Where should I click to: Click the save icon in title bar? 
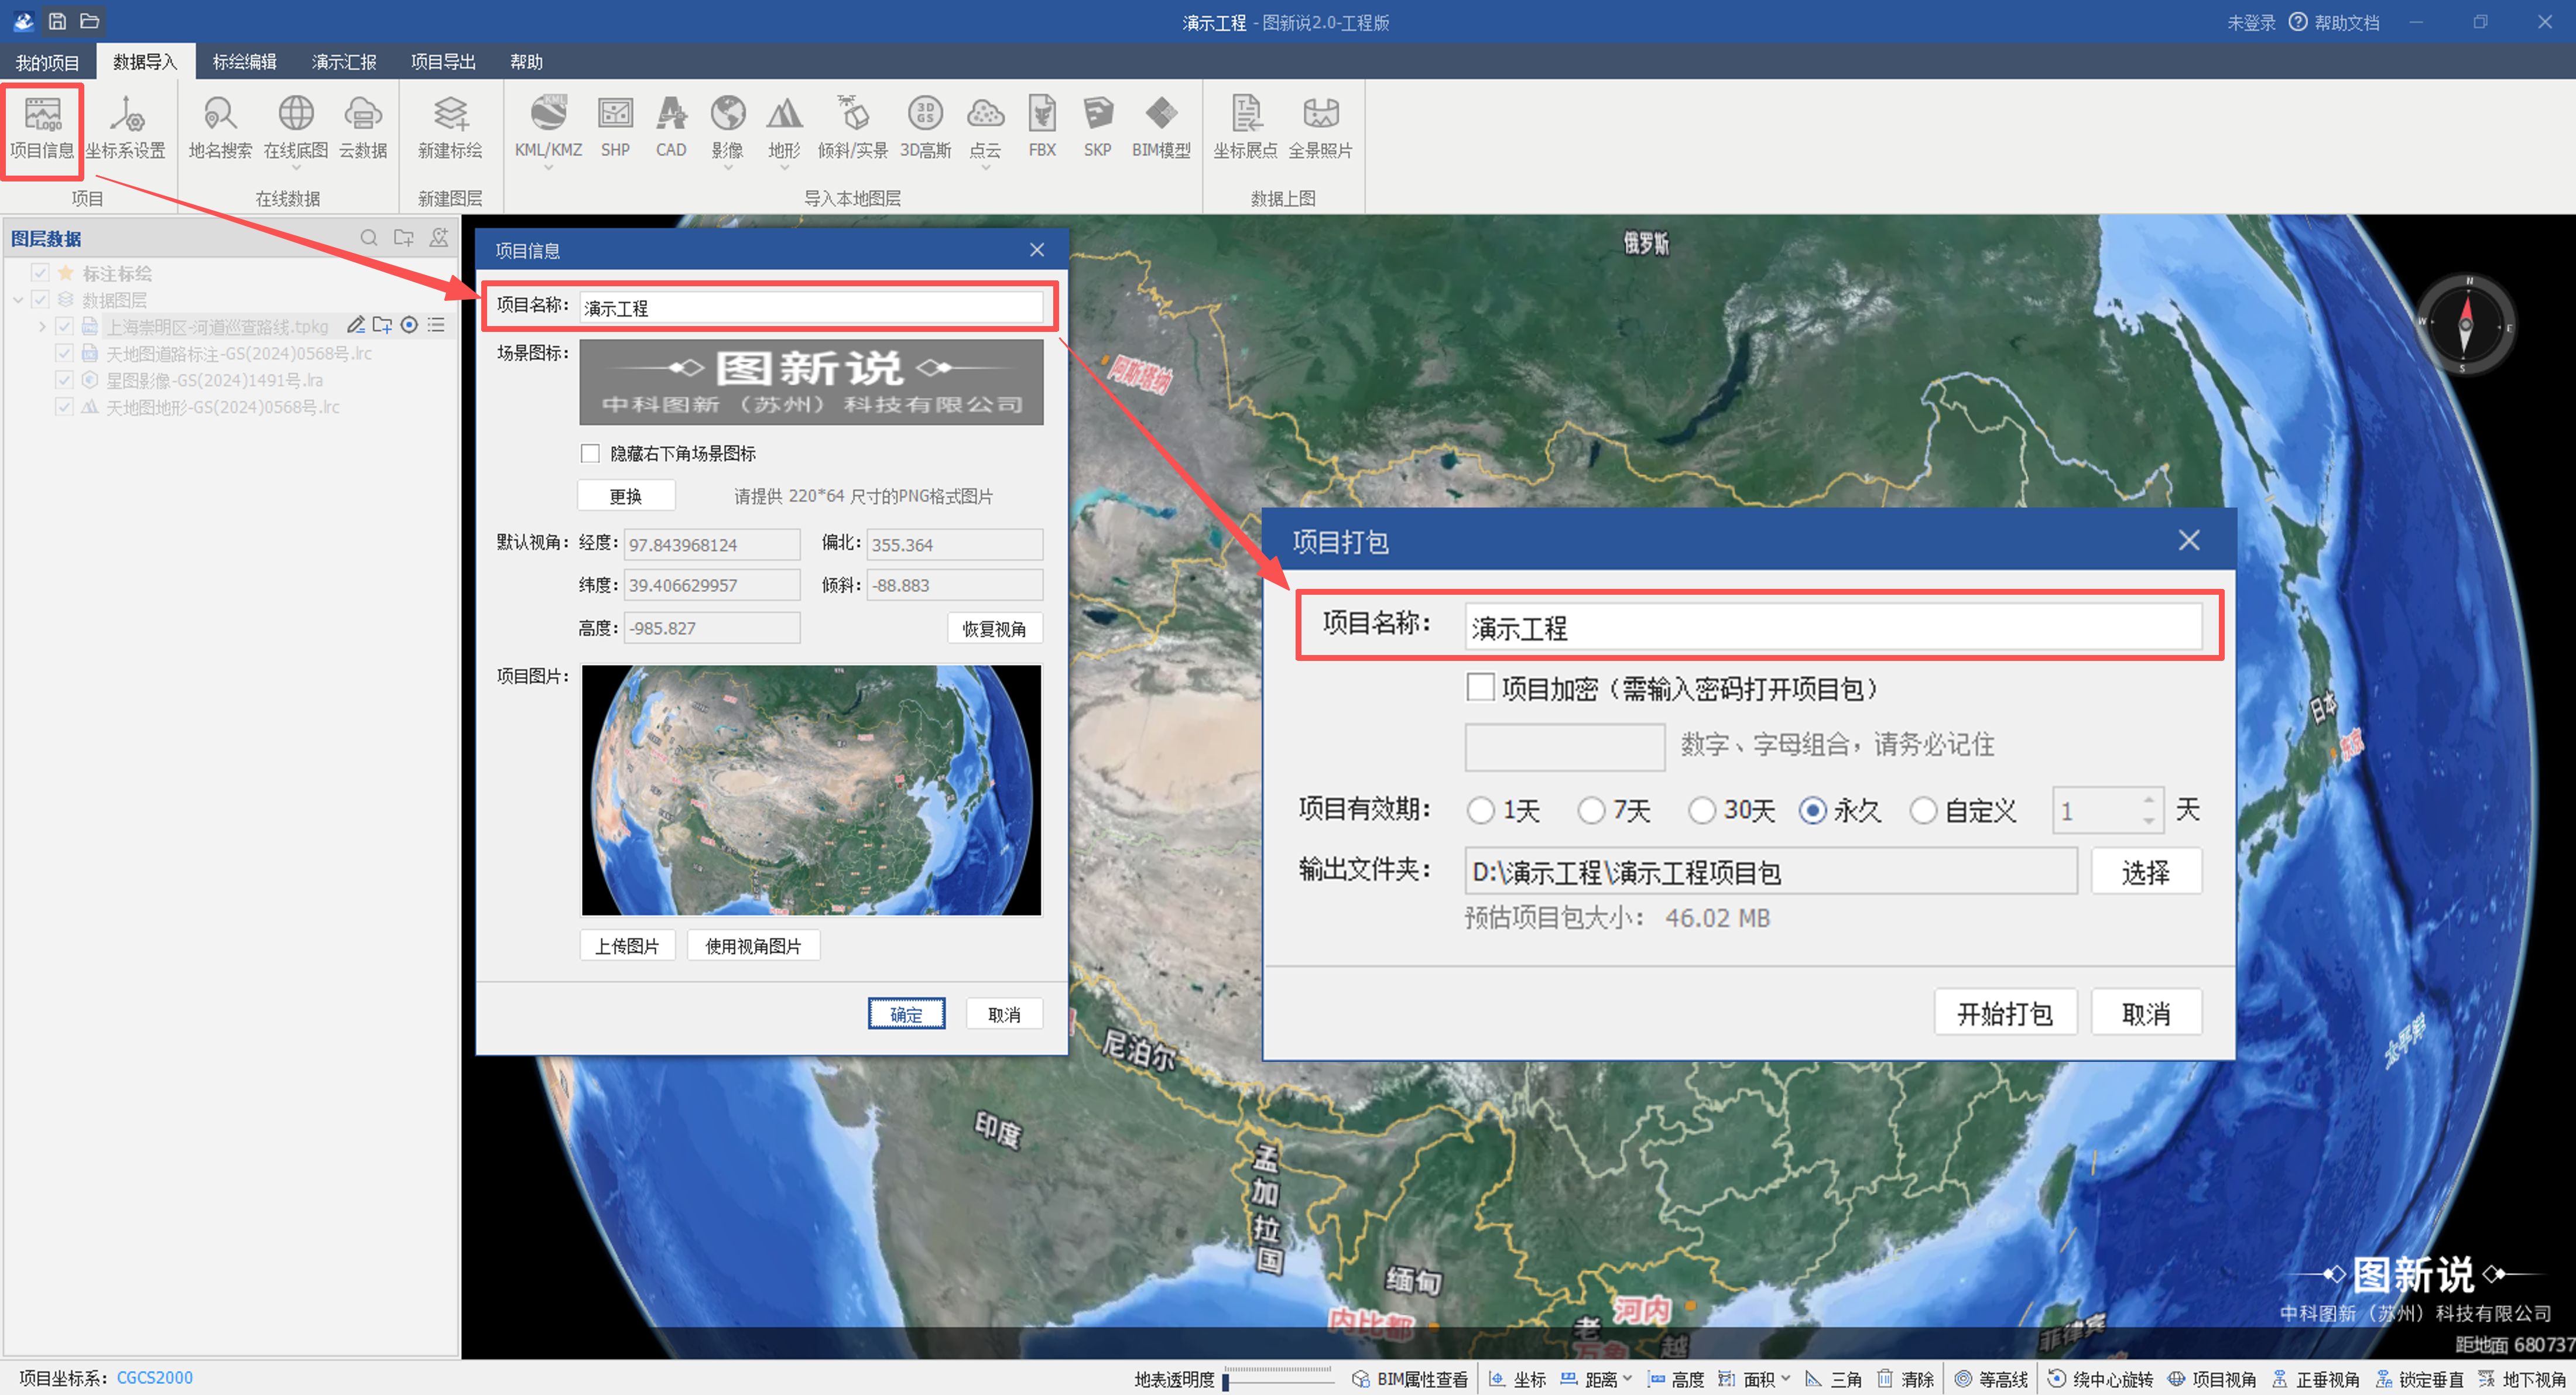click(x=57, y=21)
